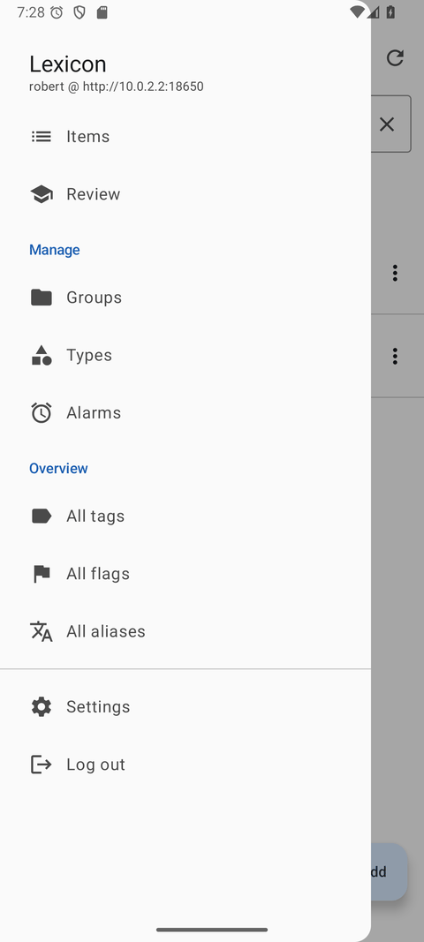Tap the Manage section header
The width and height of the screenshot is (424, 942).
(x=55, y=250)
